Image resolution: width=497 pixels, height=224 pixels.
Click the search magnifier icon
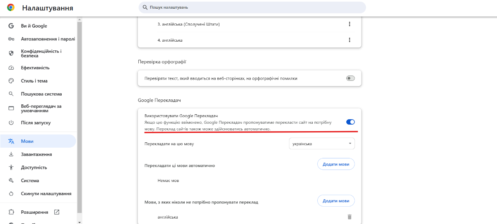pyautogui.click(x=145, y=7)
